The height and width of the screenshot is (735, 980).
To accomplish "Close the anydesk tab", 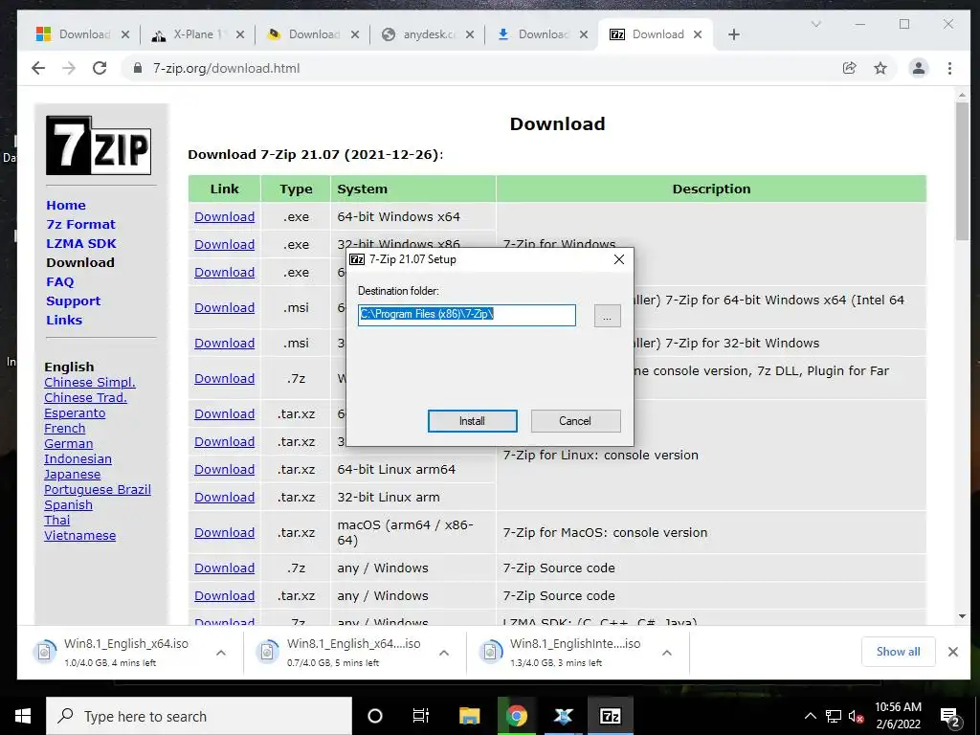I will (x=470, y=34).
